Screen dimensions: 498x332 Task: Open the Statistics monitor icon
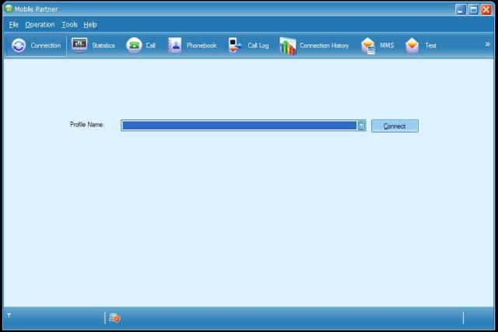(x=79, y=45)
